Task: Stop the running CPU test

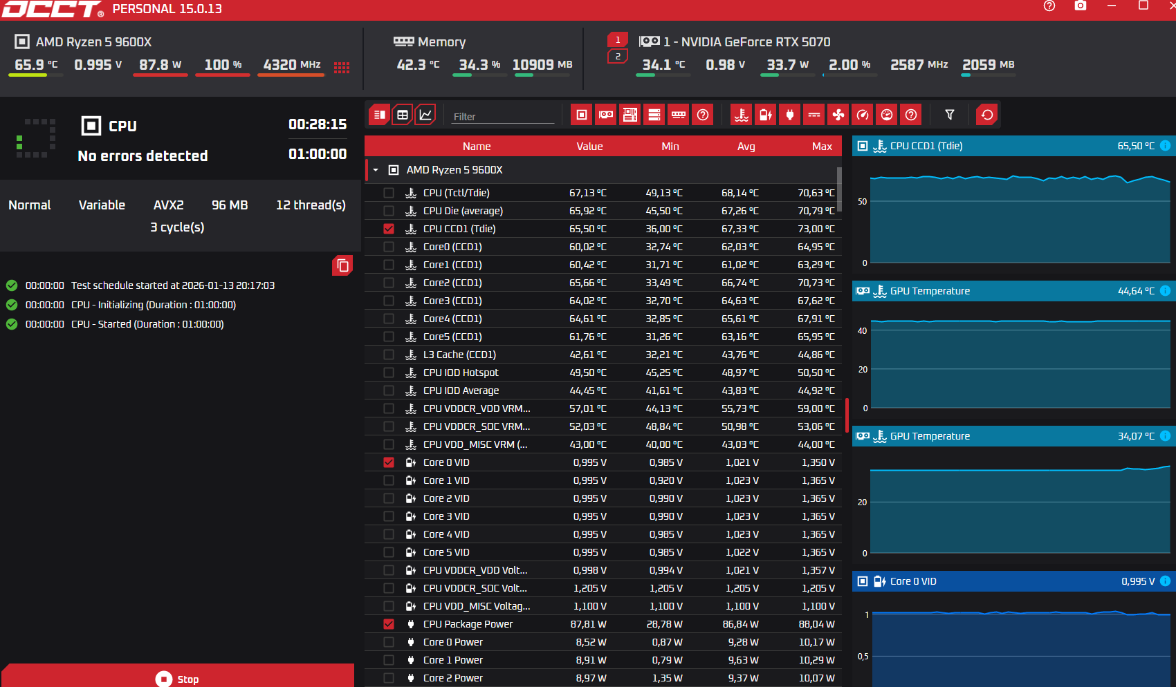Action: tap(178, 678)
